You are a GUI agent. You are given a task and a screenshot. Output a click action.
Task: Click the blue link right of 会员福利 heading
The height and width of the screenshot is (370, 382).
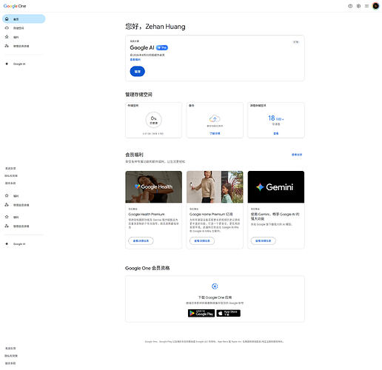click(297, 155)
